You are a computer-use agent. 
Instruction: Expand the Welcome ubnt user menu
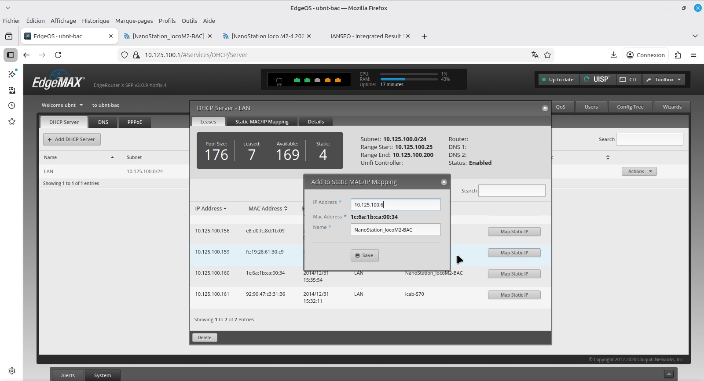pyautogui.click(x=62, y=105)
